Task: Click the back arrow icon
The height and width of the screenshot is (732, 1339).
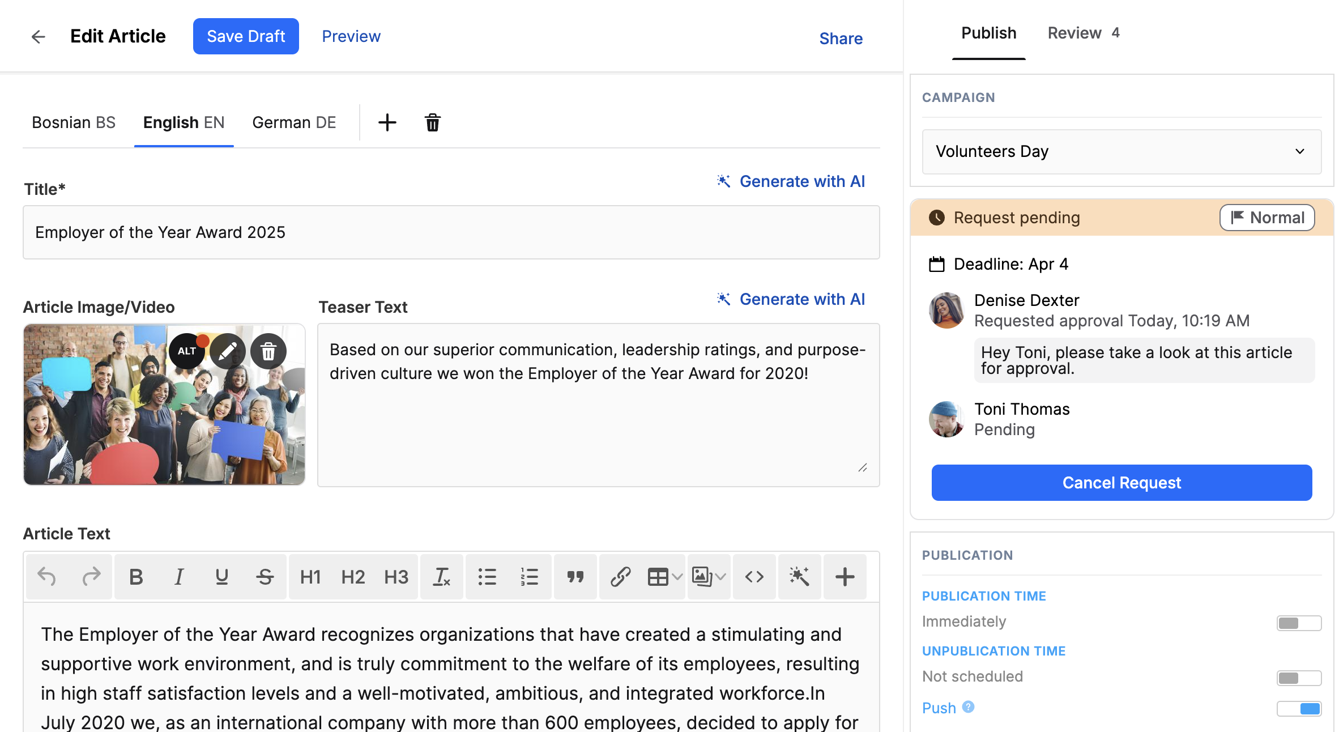Action: point(38,37)
